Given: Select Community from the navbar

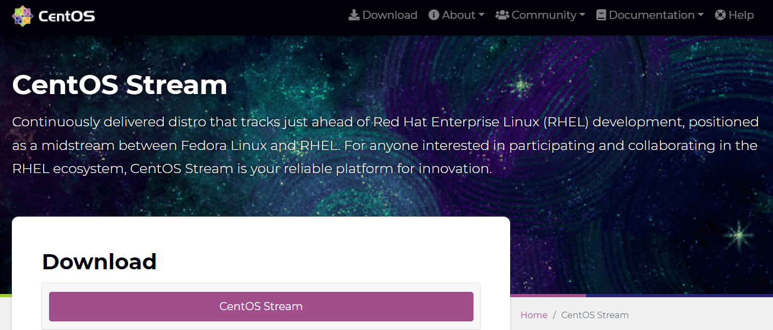Looking at the screenshot, I should [544, 15].
